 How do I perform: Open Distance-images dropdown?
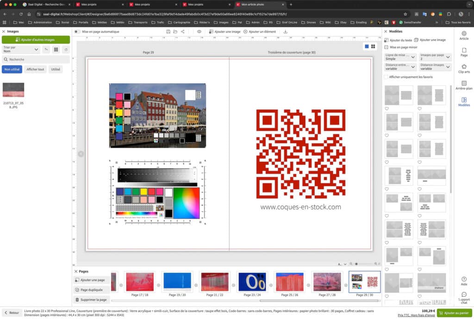coord(435,67)
